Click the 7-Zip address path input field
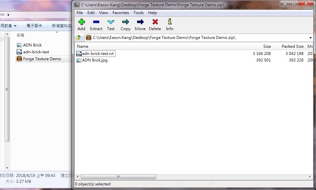The image size is (316, 190). 199,38
